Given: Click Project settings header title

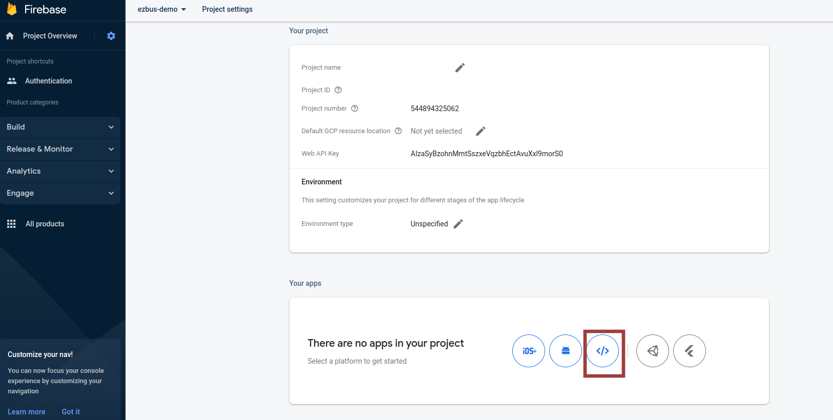Looking at the screenshot, I should pos(227,9).
